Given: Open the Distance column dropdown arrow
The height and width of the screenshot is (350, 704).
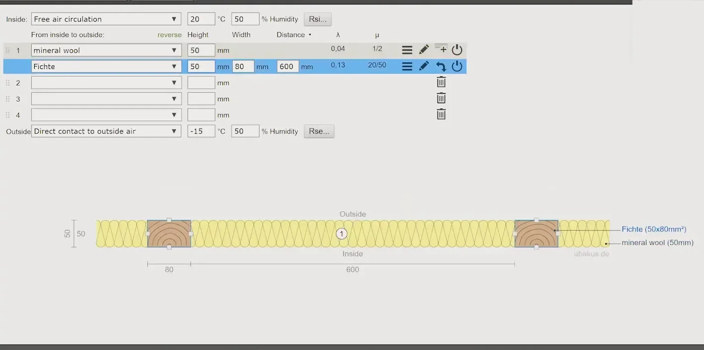Looking at the screenshot, I should coord(310,35).
